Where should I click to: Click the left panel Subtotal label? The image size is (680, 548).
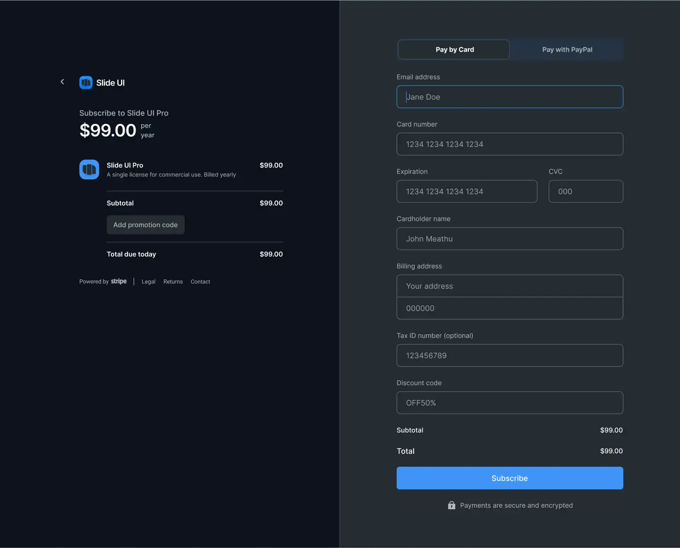click(120, 203)
